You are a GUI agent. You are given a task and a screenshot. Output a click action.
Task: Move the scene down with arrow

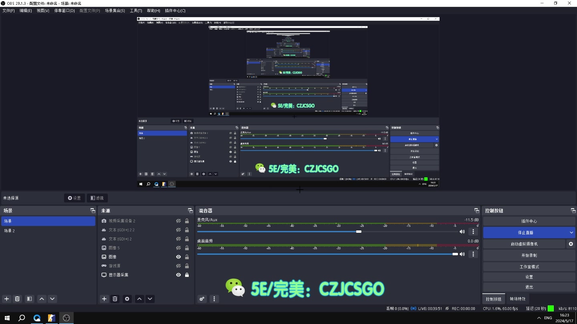point(52,299)
